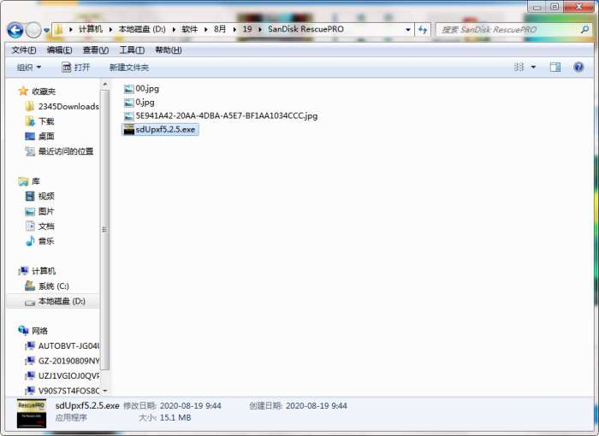This screenshot has width=599, height=436.
Task: Select 库 in navigation pane
Action: [x=29, y=181]
